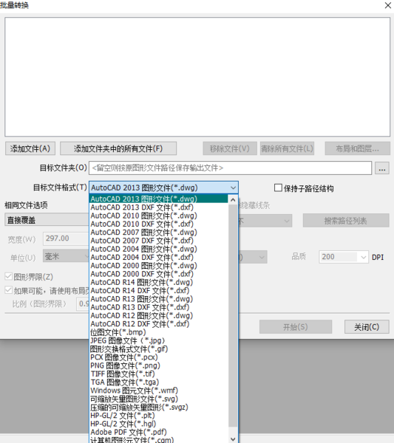Choose JPEG 图像文件 (*.jpg) format
The width and height of the screenshot is (394, 443).
coord(159,340)
